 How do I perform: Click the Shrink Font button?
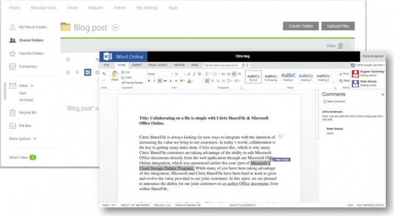pyautogui.click(x=194, y=74)
